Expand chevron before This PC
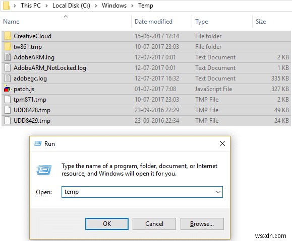This screenshot has height=241, width=292. pos(15,6)
